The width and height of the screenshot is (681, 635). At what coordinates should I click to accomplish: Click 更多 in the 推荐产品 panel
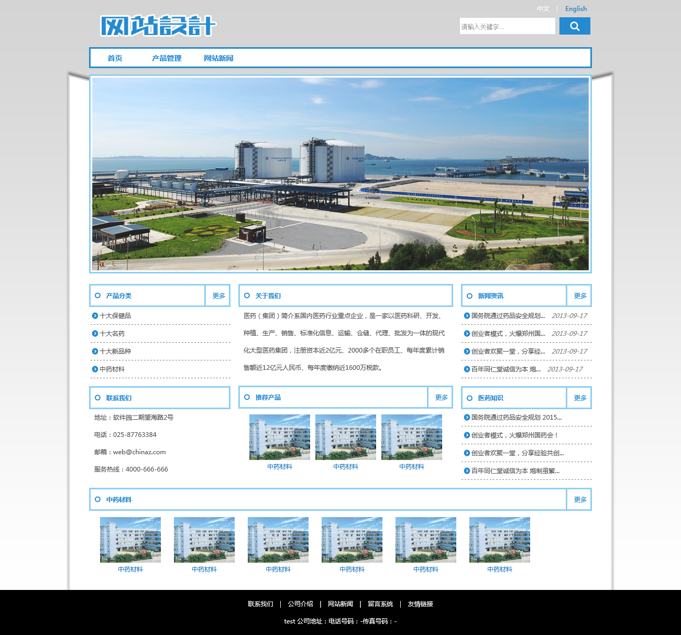(x=441, y=397)
